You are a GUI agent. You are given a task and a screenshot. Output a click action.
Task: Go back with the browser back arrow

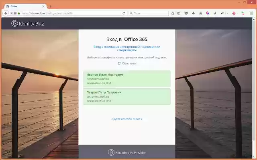[6, 13]
